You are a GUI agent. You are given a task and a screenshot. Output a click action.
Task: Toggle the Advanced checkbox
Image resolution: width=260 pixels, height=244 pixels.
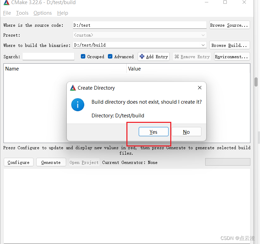110,56
